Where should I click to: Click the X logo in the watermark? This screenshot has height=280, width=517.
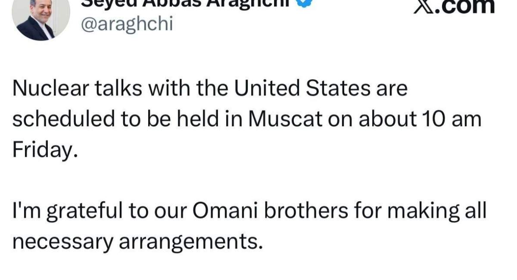point(424,6)
